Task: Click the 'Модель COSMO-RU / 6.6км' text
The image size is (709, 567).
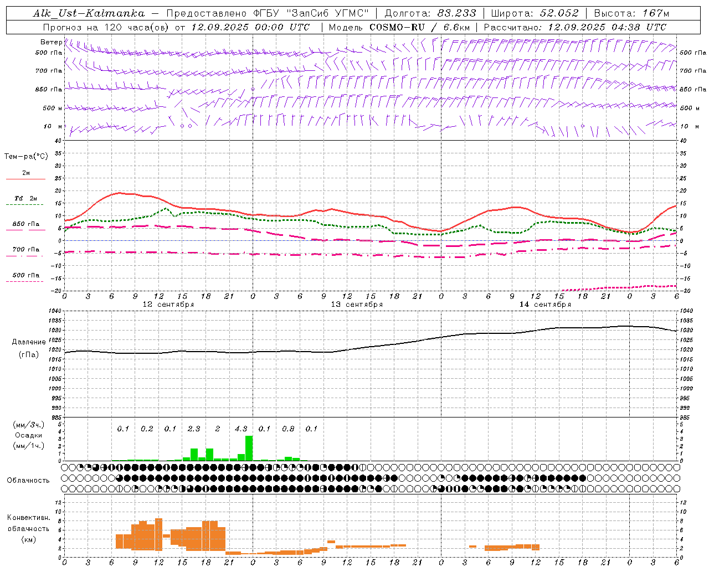Action: click(x=399, y=27)
